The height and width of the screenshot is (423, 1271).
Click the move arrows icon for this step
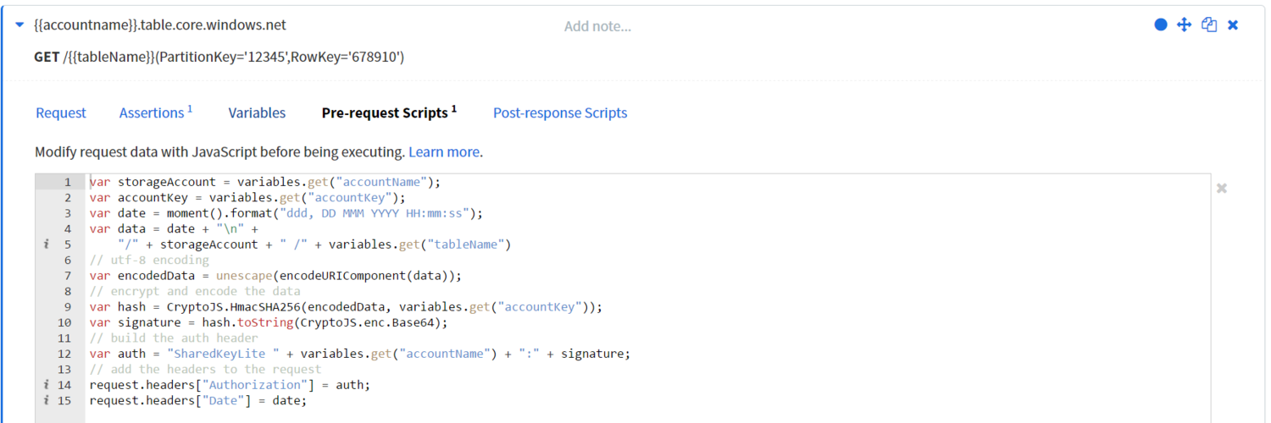[x=1185, y=25]
